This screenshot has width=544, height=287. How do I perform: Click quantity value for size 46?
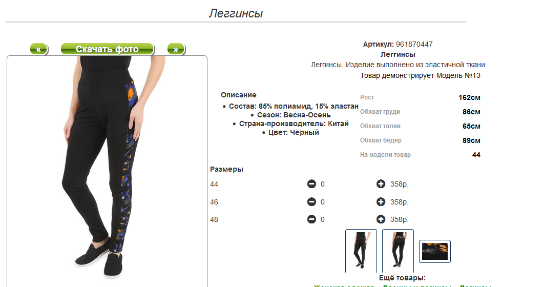(x=323, y=202)
